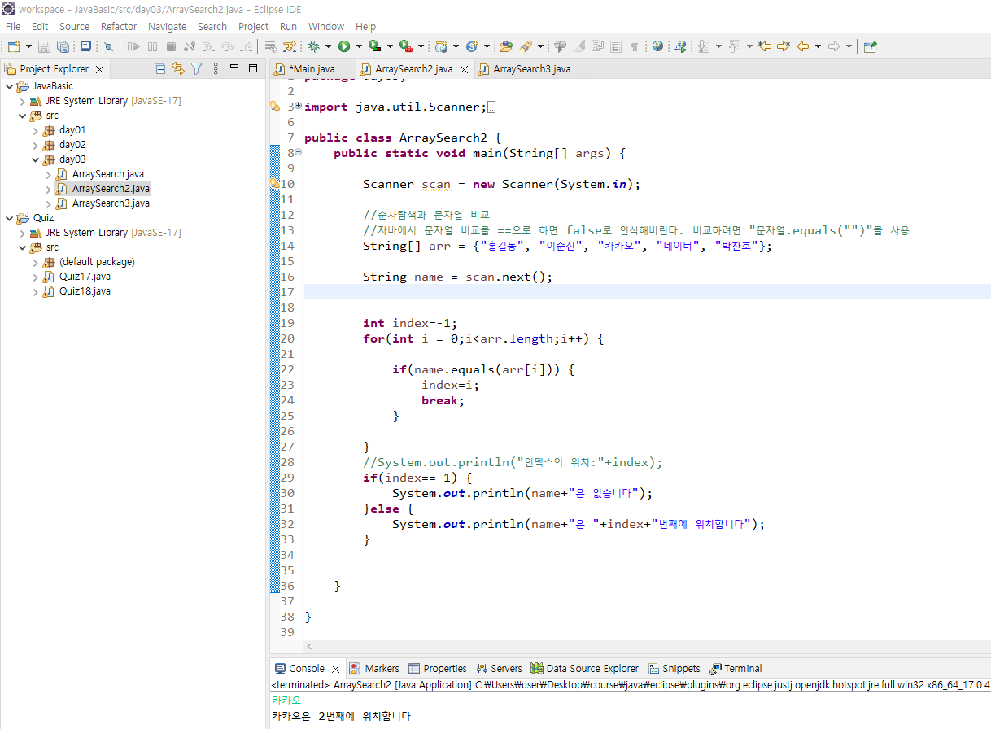Viewport: 991px width, 729px height.
Task: Collapse the JavaBasic project node
Action: click(9, 86)
